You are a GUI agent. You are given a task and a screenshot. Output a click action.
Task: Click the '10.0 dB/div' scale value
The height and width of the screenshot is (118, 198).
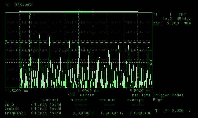[x=176, y=19]
